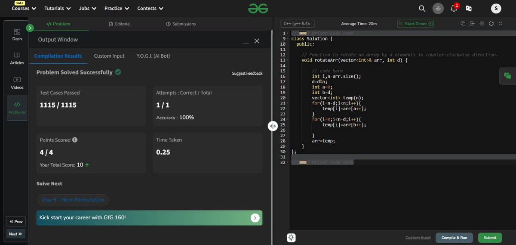This screenshot has height=245, width=516.
Task: Select the Custom Input tab
Action: pos(109,56)
